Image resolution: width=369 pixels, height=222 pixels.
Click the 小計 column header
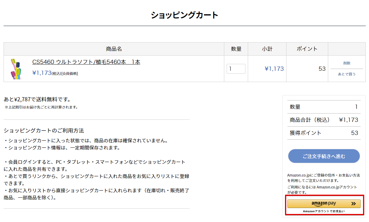[x=267, y=49]
